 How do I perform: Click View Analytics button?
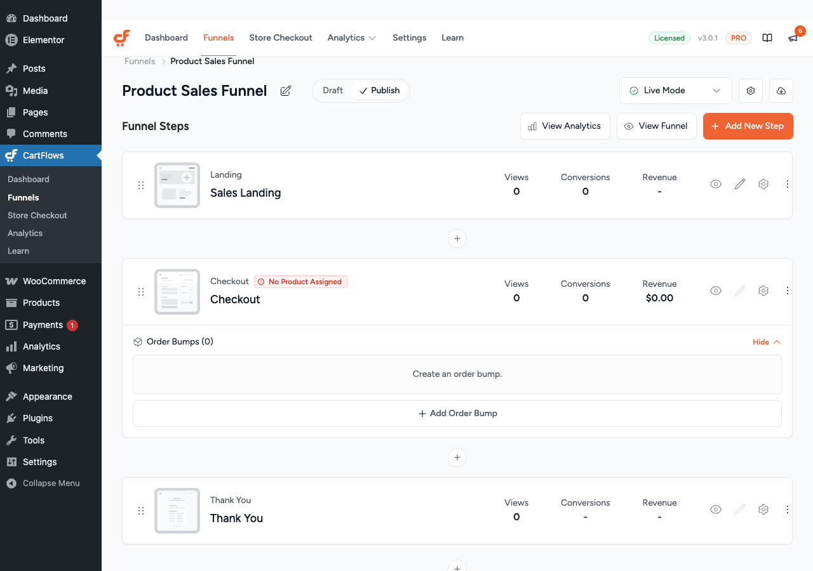tap(565, 126)
